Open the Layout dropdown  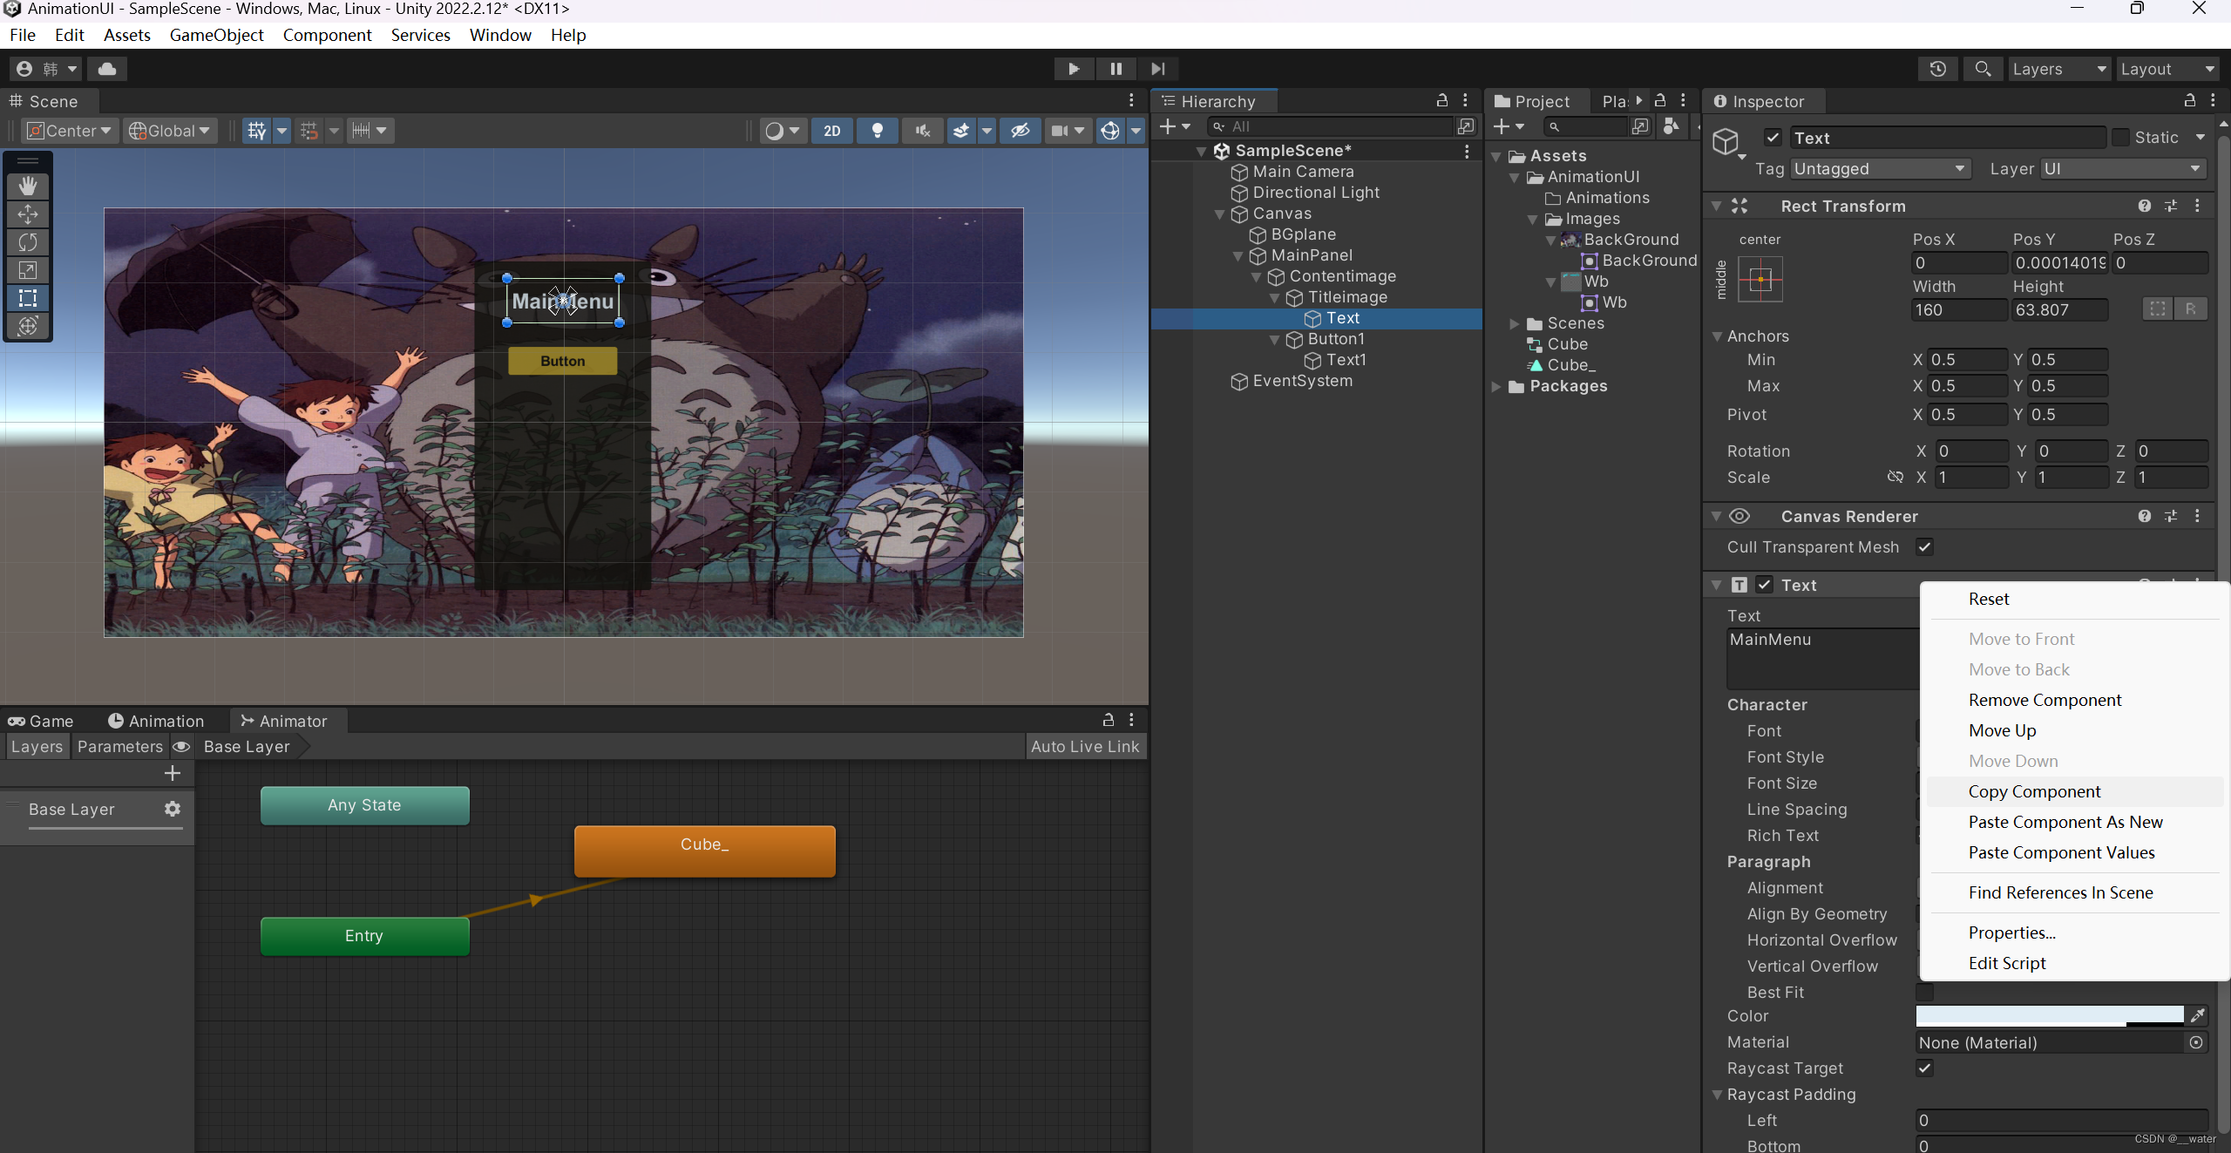tap(2168, 69)
